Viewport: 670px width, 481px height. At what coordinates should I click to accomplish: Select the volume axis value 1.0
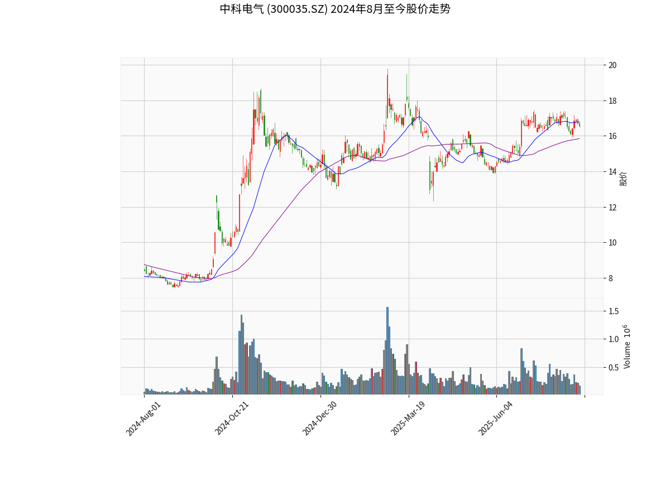614,339
